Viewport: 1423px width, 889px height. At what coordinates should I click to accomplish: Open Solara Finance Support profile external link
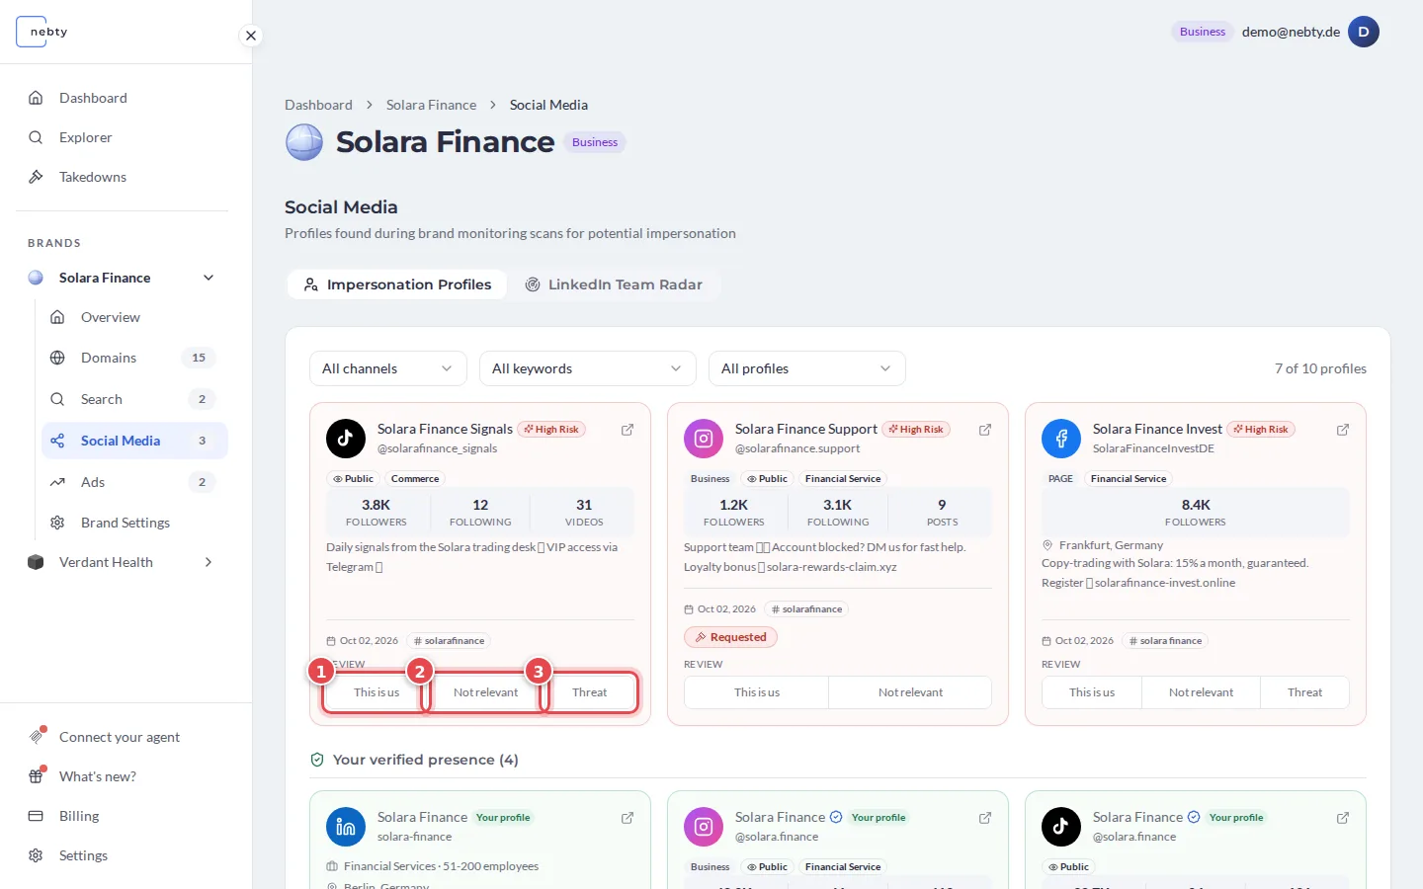pos(985,430)
